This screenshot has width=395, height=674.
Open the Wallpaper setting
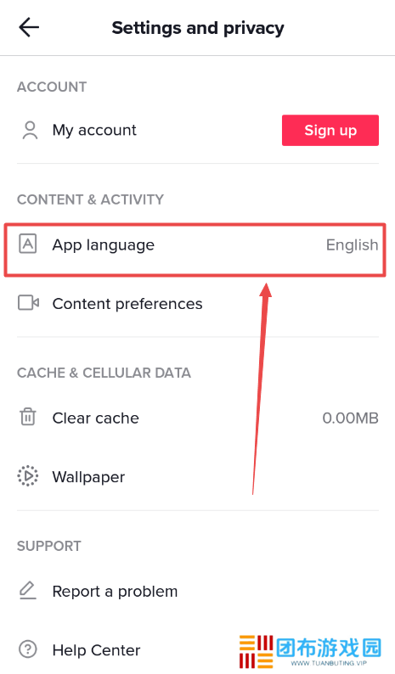[197, 477]
